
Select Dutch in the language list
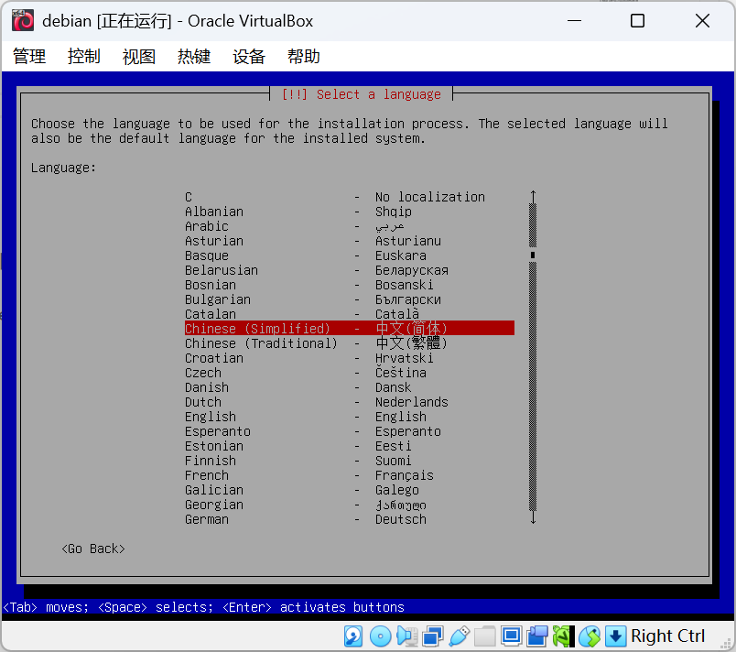pyautogui.click(x=350, y=402)
